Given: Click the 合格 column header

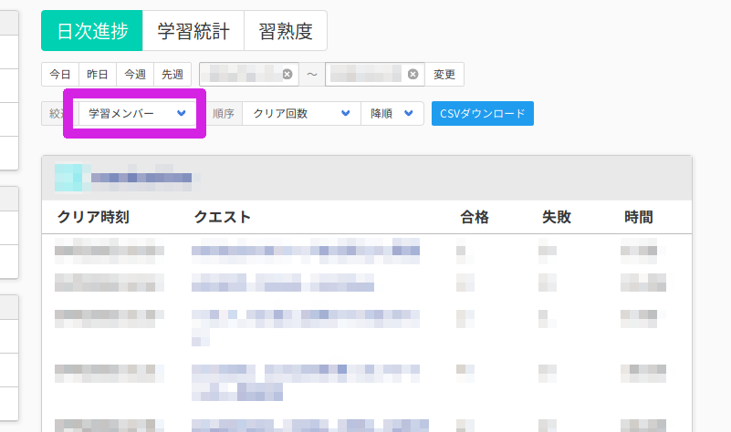Looking at the screenshot, I should click(x=475, y=217).
